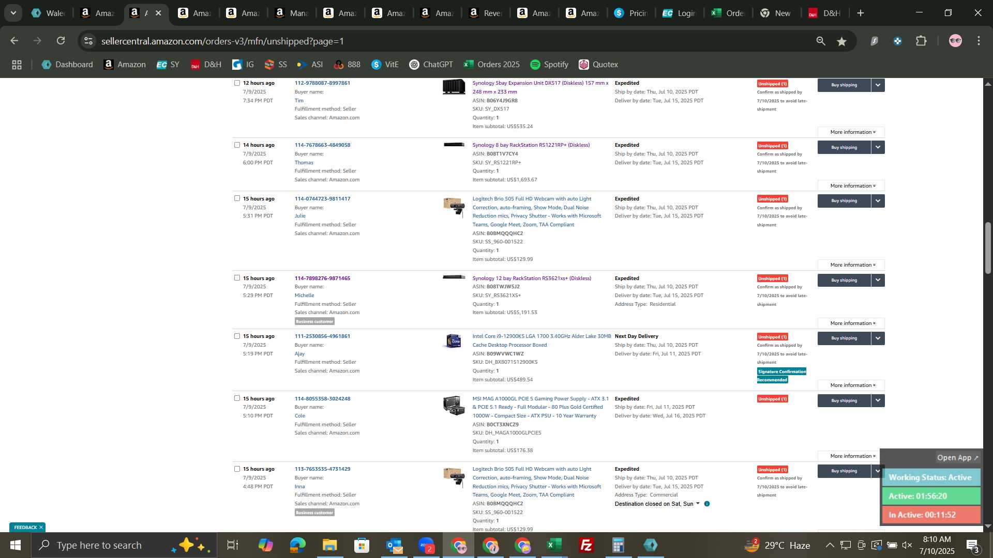Expand Buy shipping dropdown for RS1221RP+ order
This screenshot has width=993, height=558.
click(878, 147)
